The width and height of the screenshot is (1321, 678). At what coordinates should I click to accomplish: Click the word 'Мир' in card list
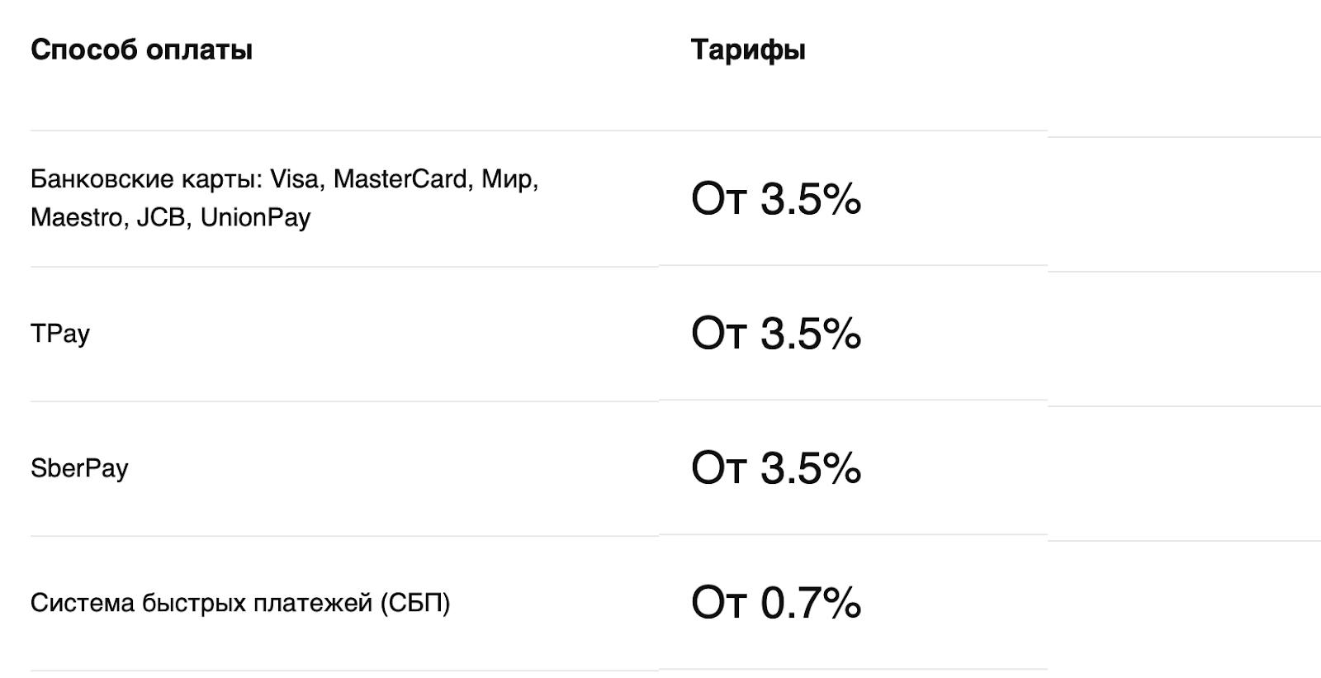pos(509,179)
